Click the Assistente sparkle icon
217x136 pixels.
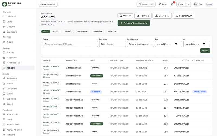coord(4,78)
